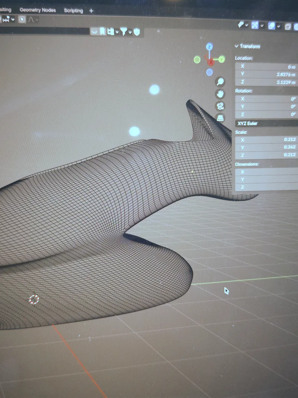Viewport: 298px width, 398px height.
Task: Open the funnel filter dropdown arrow
Action: (130, 32)
